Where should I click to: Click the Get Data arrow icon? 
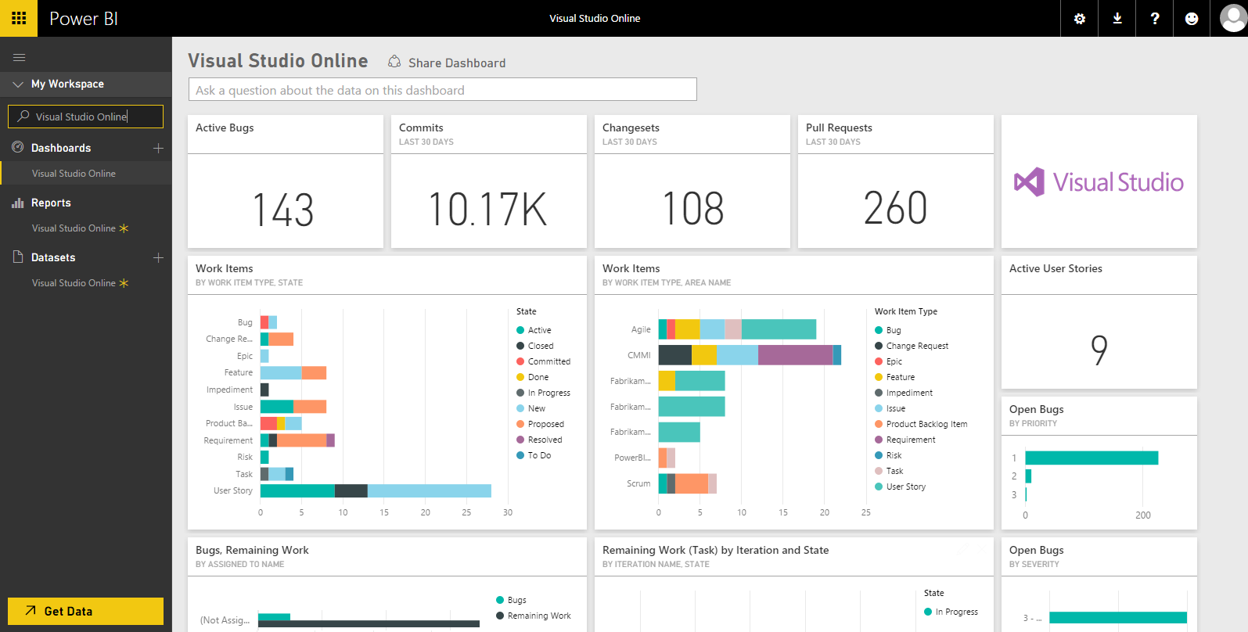(31, 611)
